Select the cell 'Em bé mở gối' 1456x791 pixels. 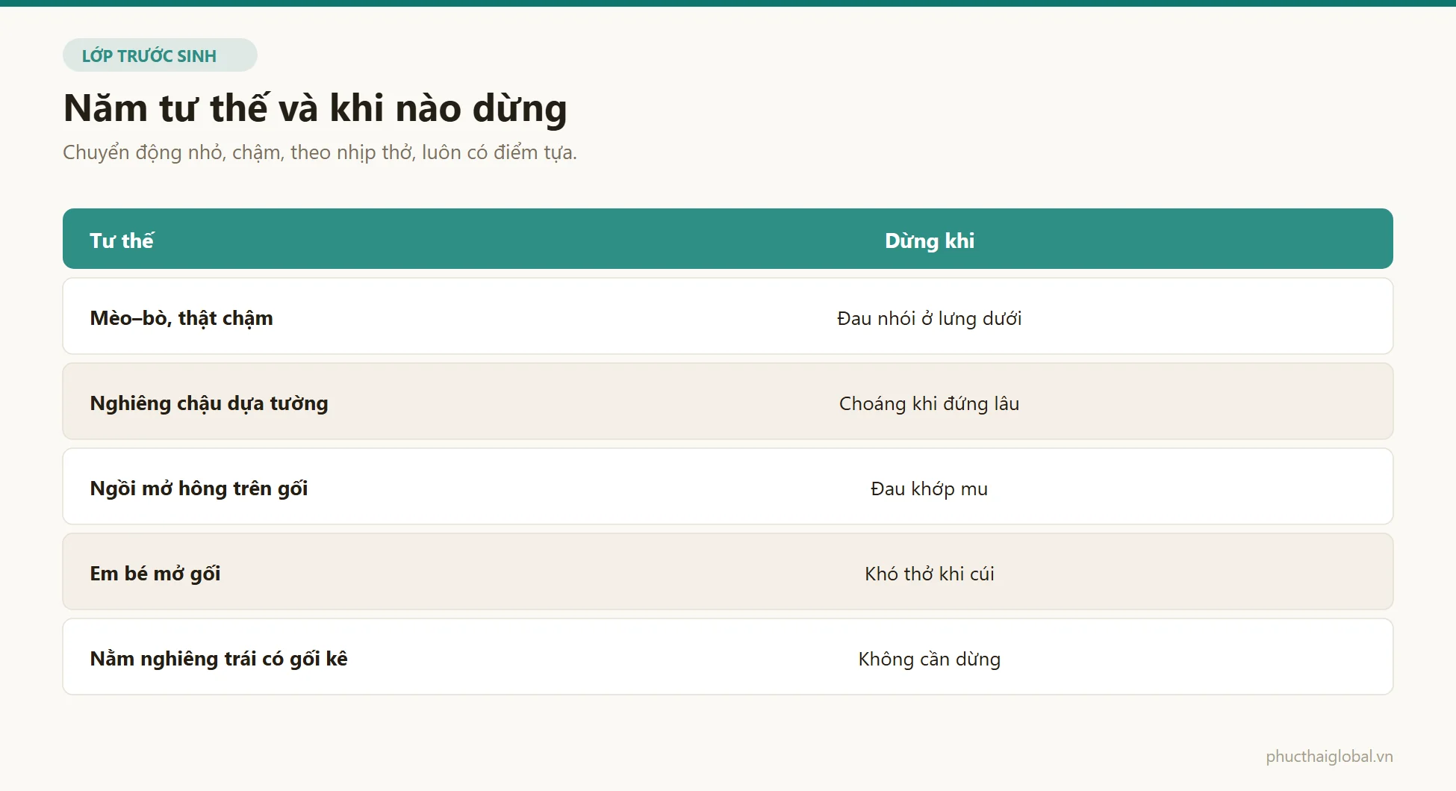155,574
